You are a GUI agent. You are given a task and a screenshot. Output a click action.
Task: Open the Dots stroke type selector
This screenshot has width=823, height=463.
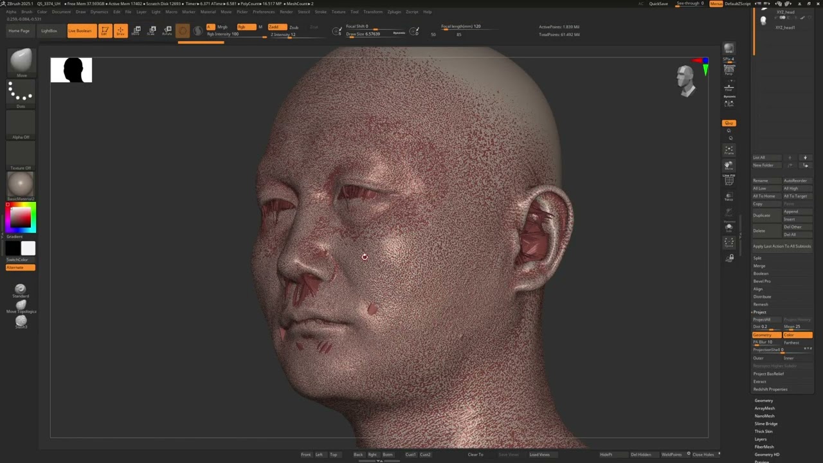(21, 93)
